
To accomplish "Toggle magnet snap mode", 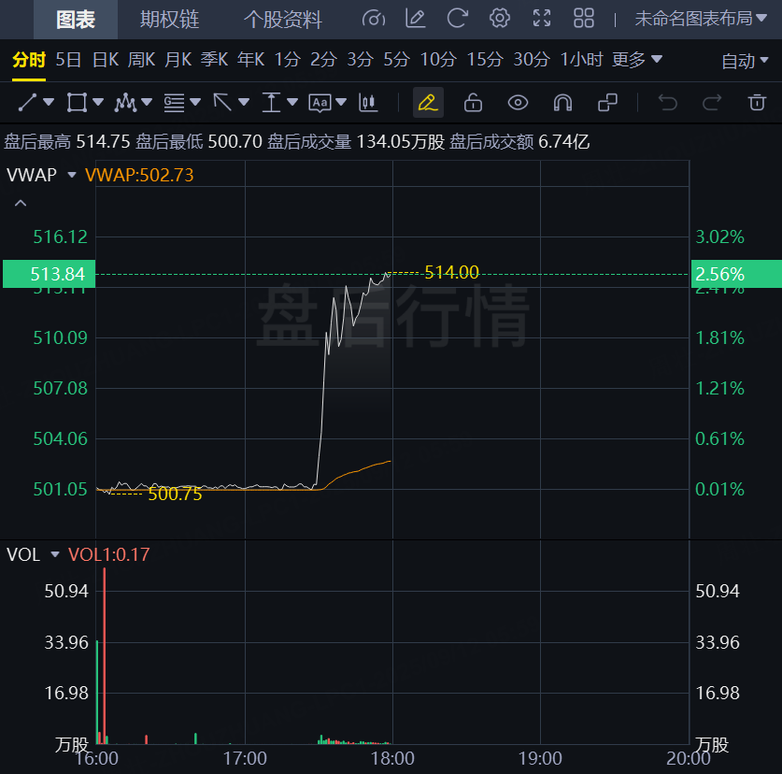I will (x=562, y=102).
